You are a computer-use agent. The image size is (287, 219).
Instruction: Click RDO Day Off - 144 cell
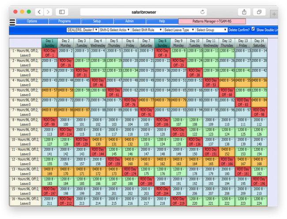click(x=98, y=152)
